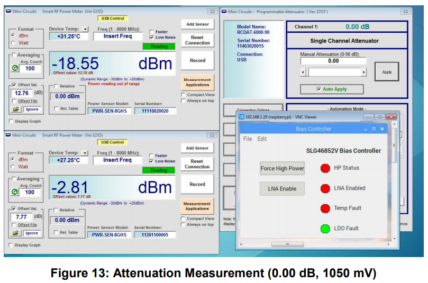428x283 pixels.
Task: Open Measurement Applications in bottom power meter
Action: [197, 206]
